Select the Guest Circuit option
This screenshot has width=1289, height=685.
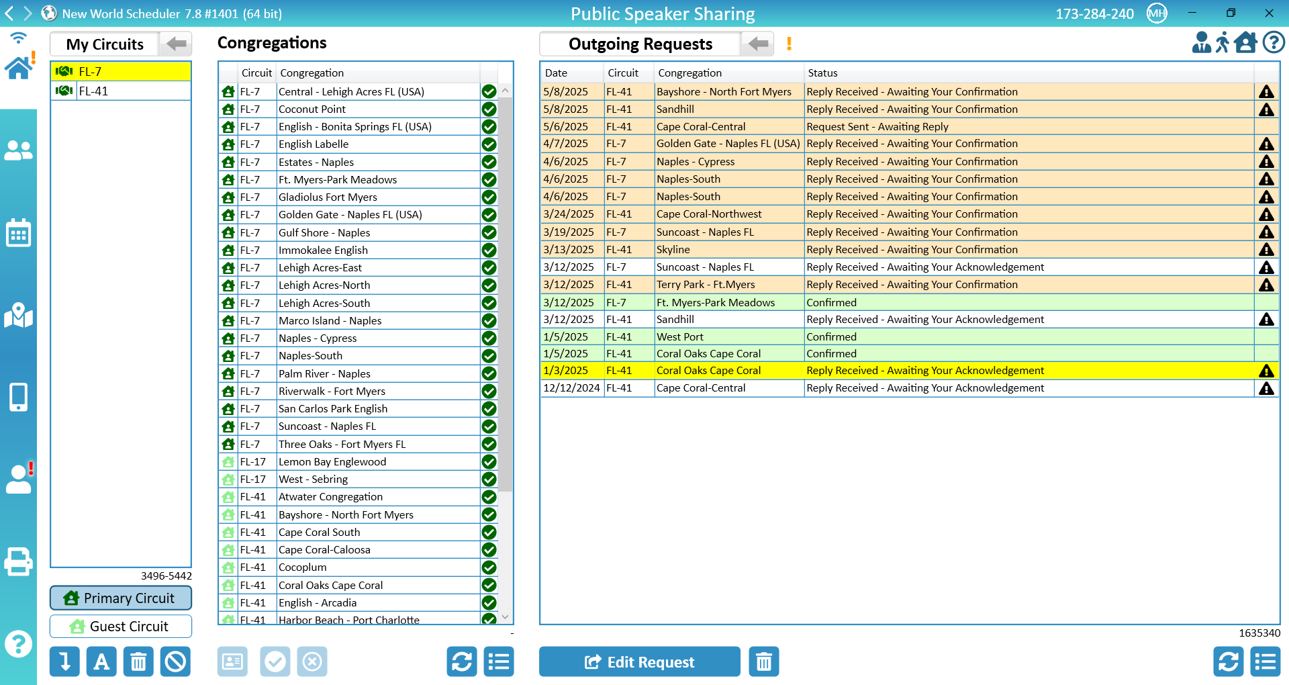coord(121,626)
